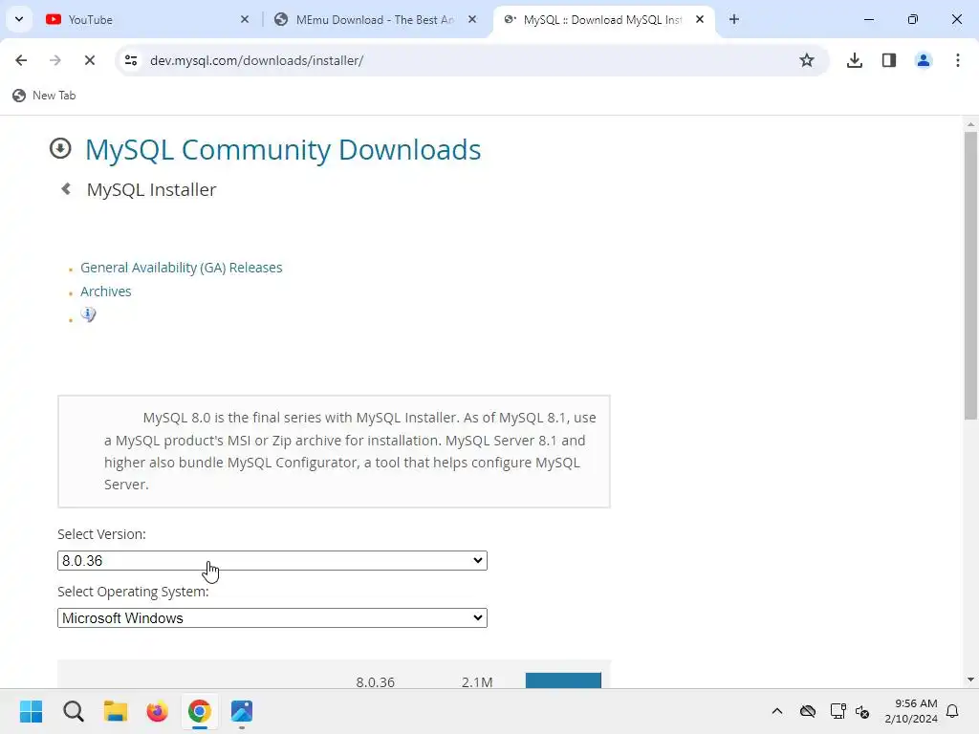Toggle the Chrome side panel
This screenshot has width=979, height=734.
(889, 60)
